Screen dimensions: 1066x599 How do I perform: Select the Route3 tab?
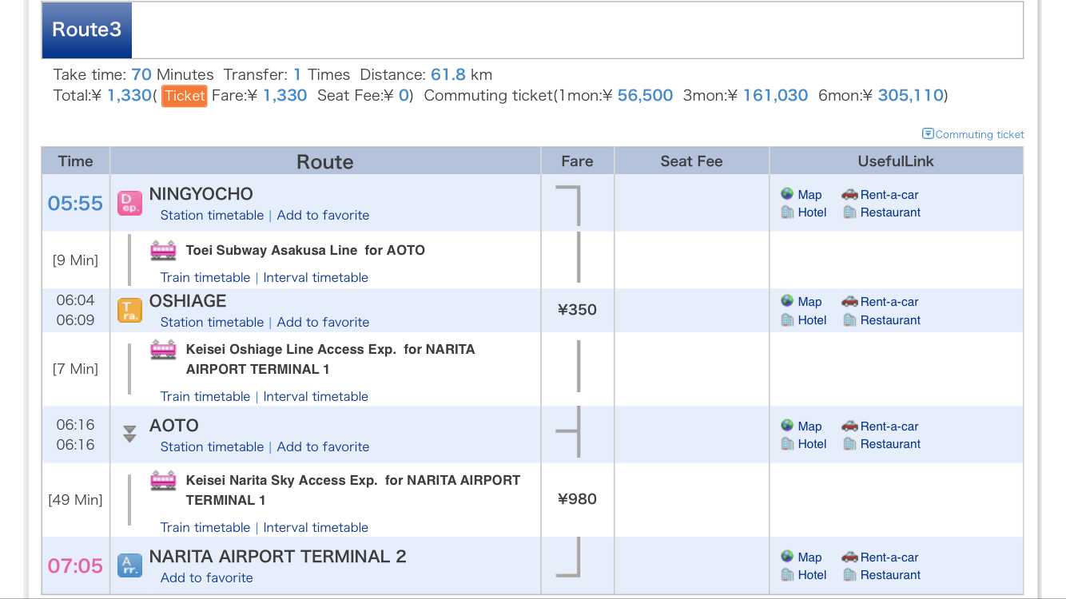86,30
